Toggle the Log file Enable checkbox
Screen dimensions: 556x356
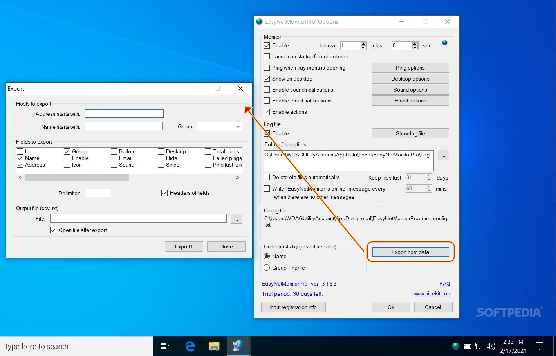(x=267, y=133)
